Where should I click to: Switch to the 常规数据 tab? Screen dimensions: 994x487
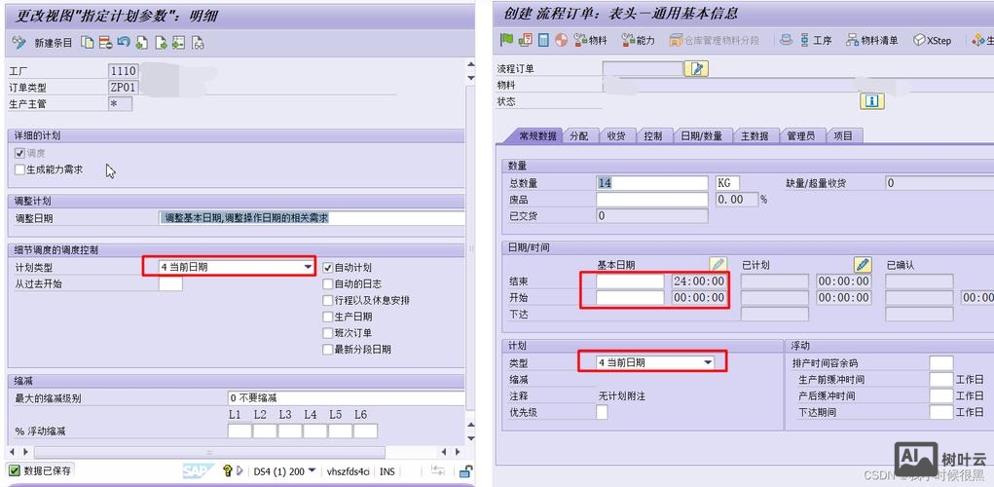[537, 135]
